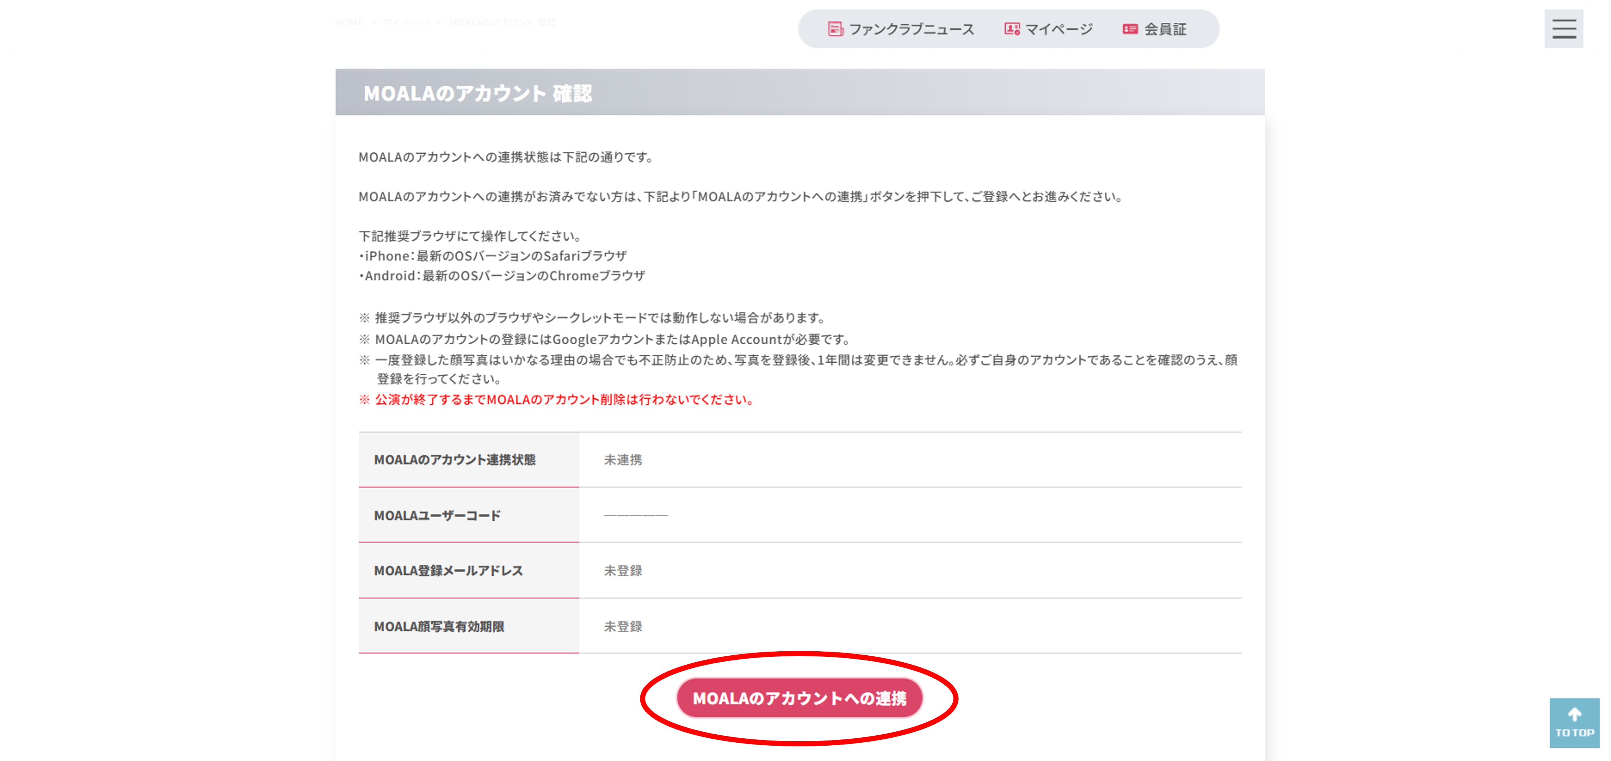The image size is (1611, 761).
Task: Open マイページ nav text in header
Action: pyautogui.click(x=1059, y=29)
